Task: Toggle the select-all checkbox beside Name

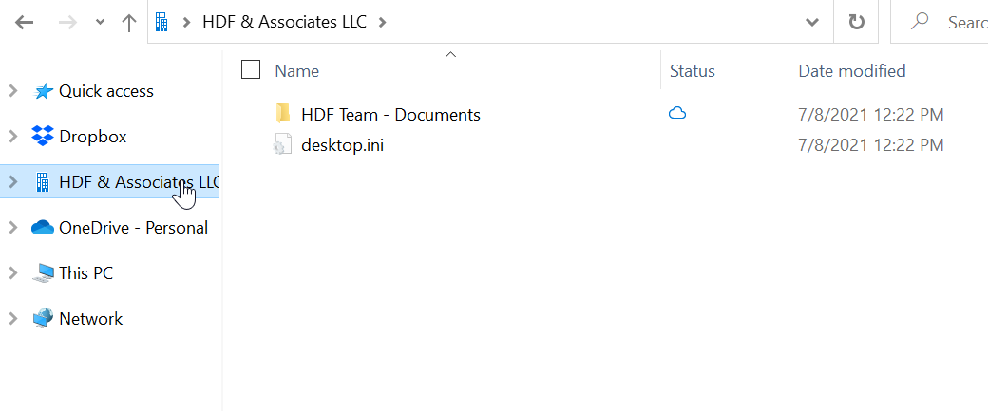Action: click(x=251, y=70)
